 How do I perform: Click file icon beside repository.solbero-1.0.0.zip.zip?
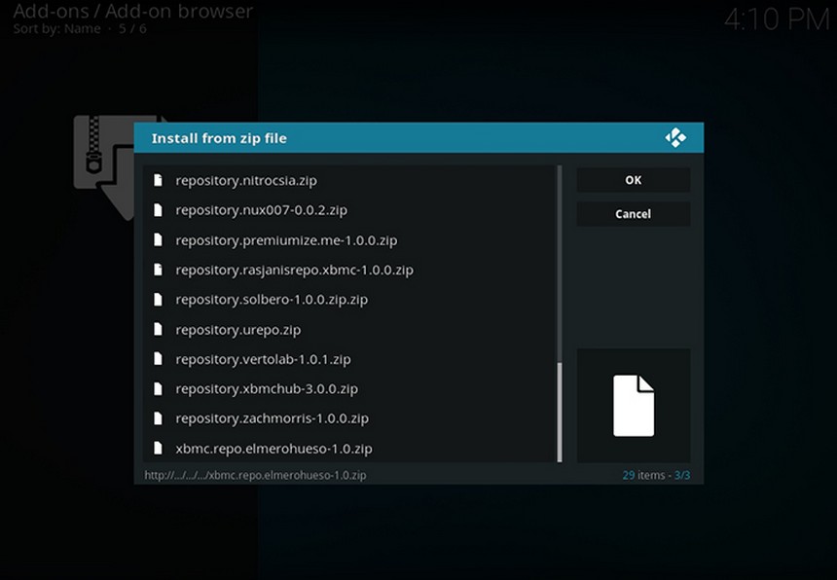[x=158, y=300]
